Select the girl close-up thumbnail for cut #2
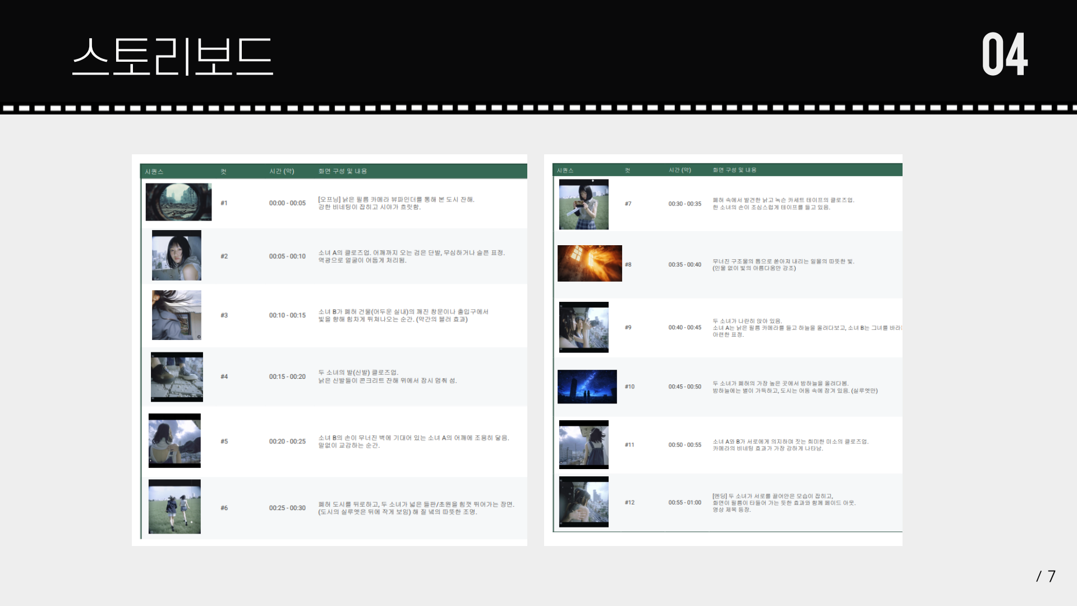Viewport: 1077px width, 606px height. click(176, 255)
